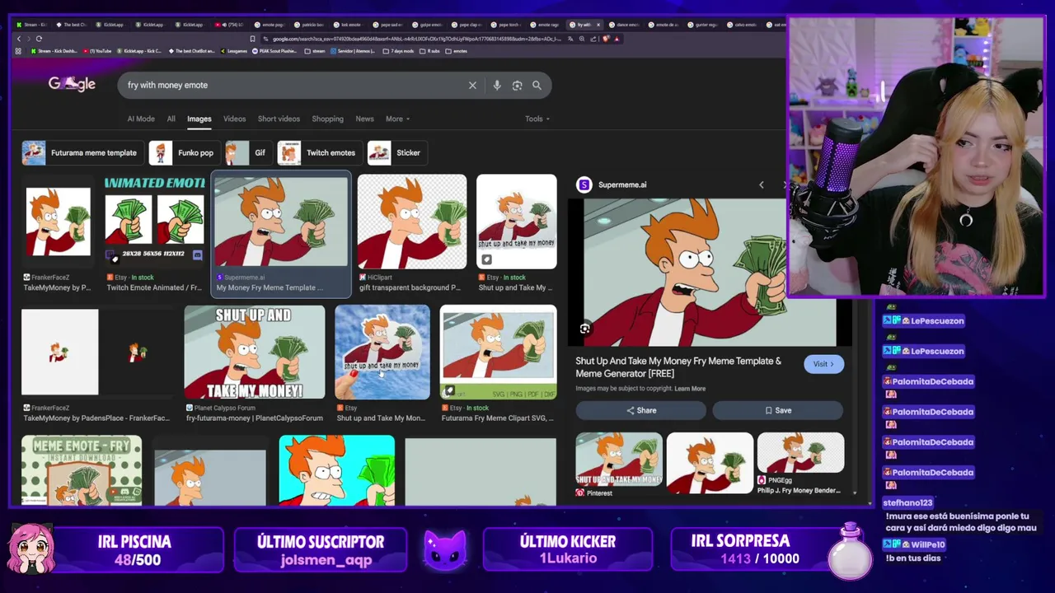Image resolution: width=1055 pixels, height=593 pixels.
Task: Open the Etsy Fry Meme Clipart SVG thumbnail
Action: pos(498,352)
